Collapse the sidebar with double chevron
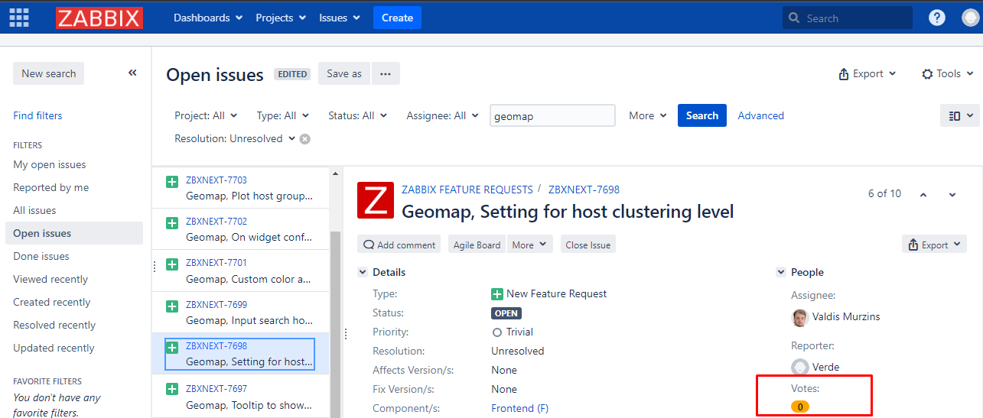 132,73
